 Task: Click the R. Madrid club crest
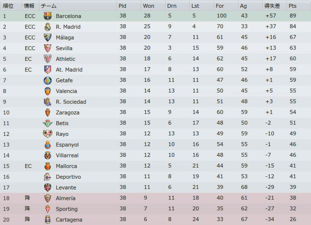pos(48,27)
